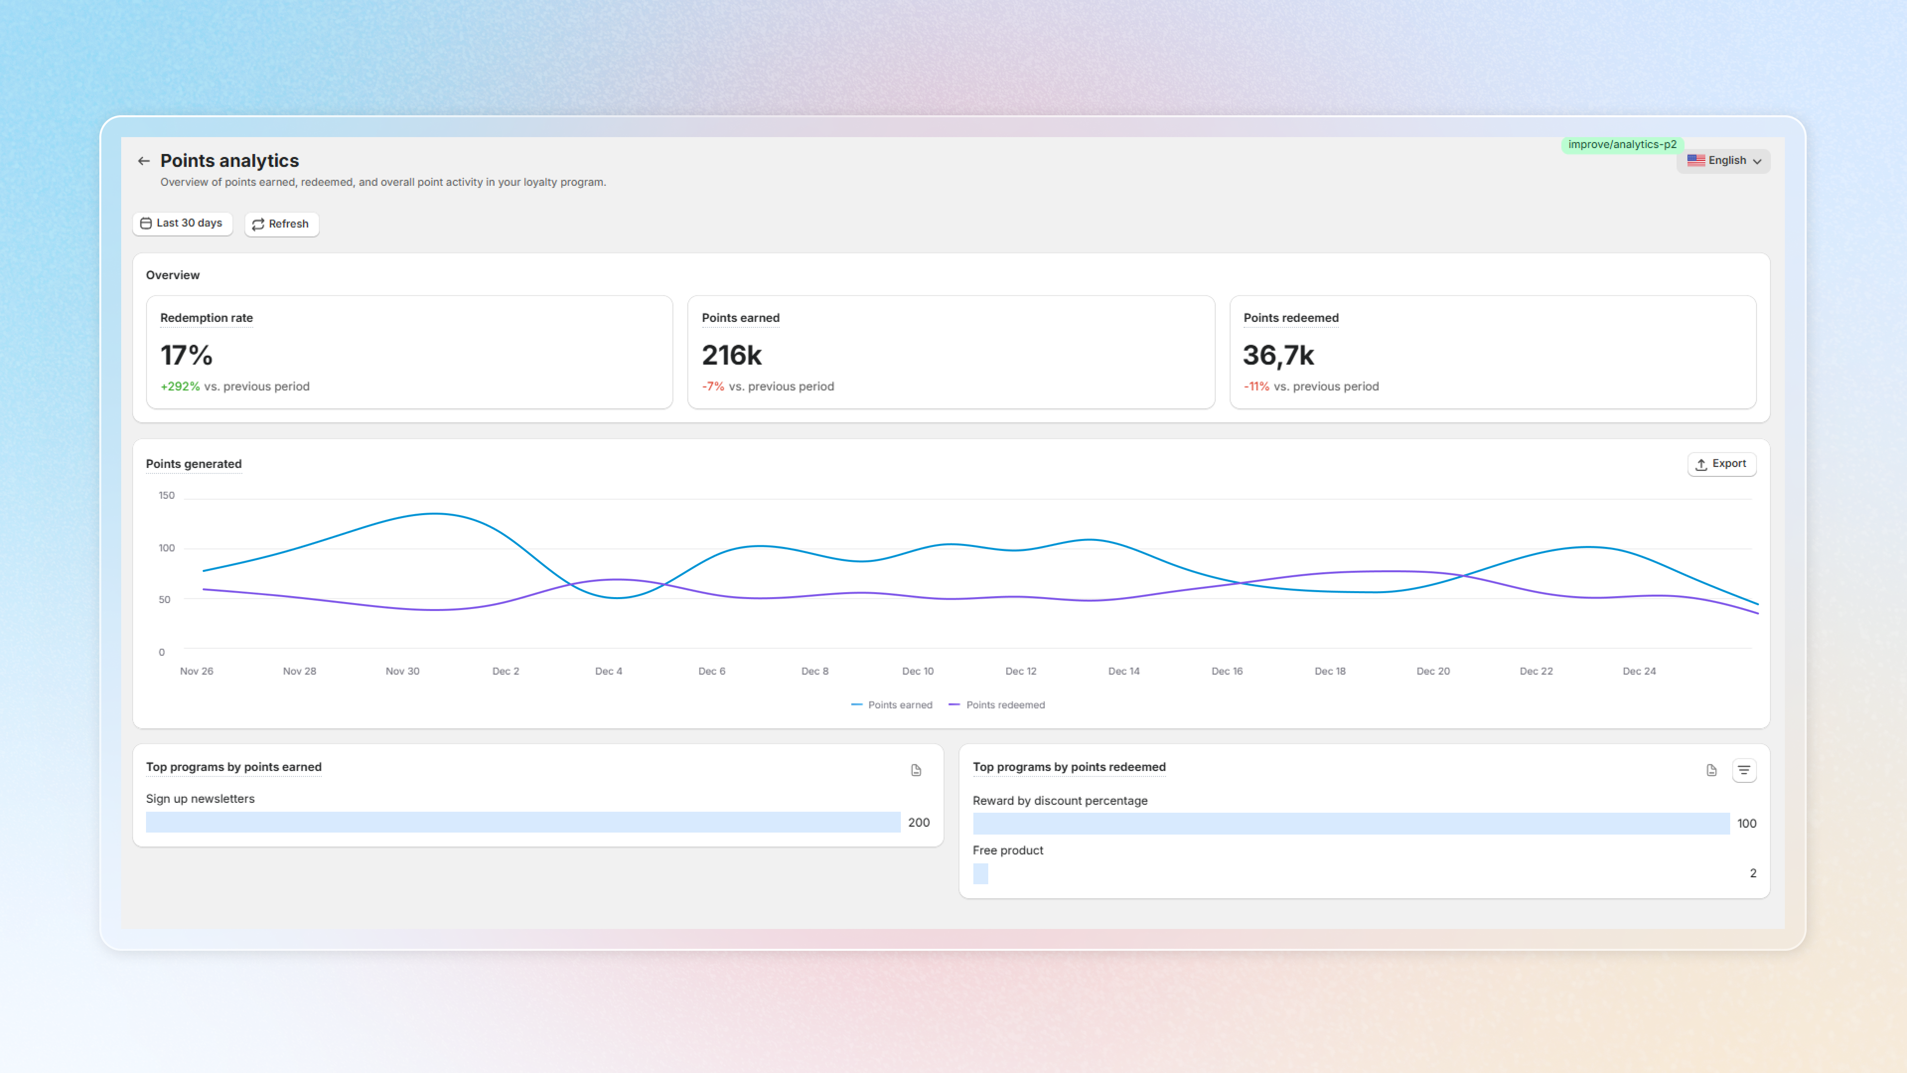Viewport: 1907px width, 1073px height.
Task: Click the Redemption rate metric title
Action: pos(207,318)
